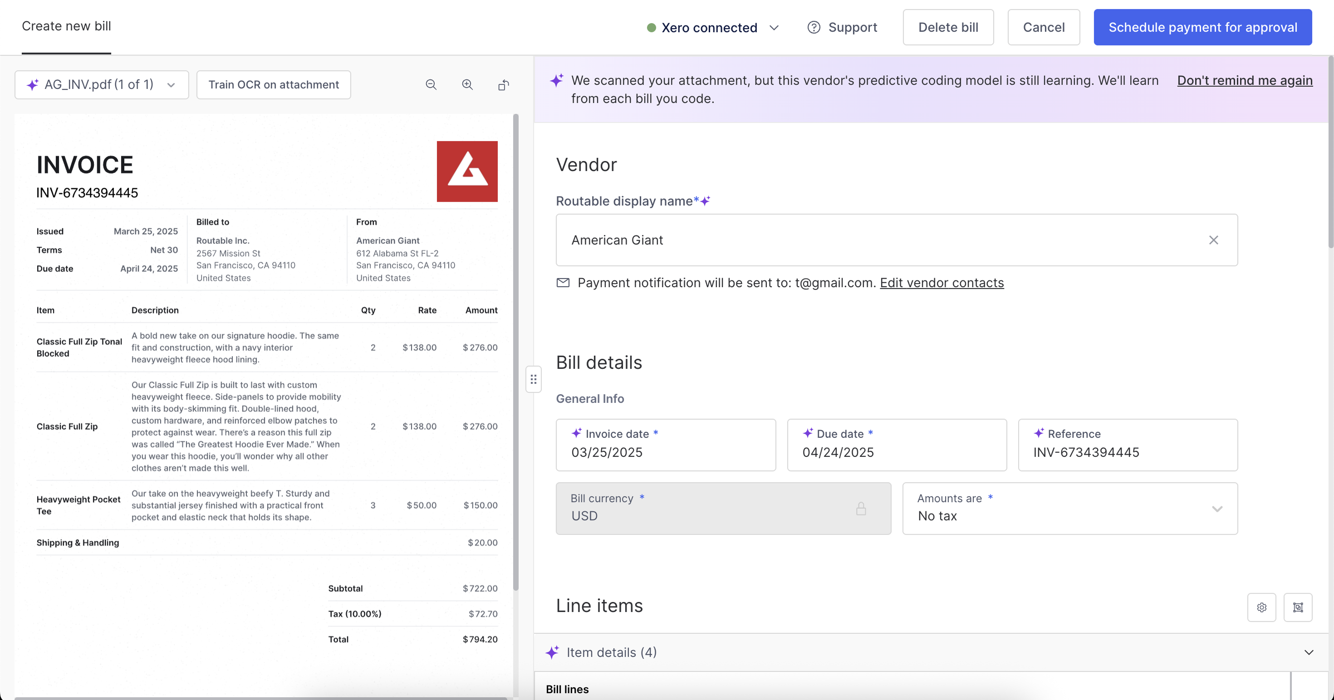Clear the American Giant vendor name
The height and width of the screenshot is (700, 1334).
[x=1213, y=240]
